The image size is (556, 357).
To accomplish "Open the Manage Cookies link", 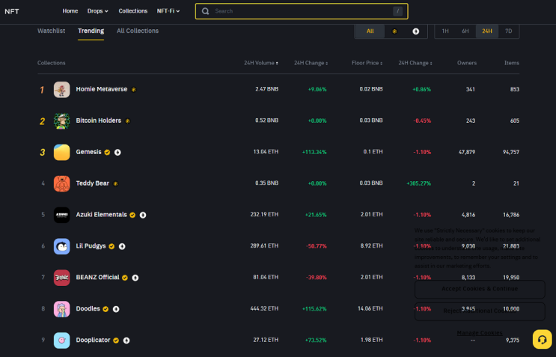I will coord(480,332).
